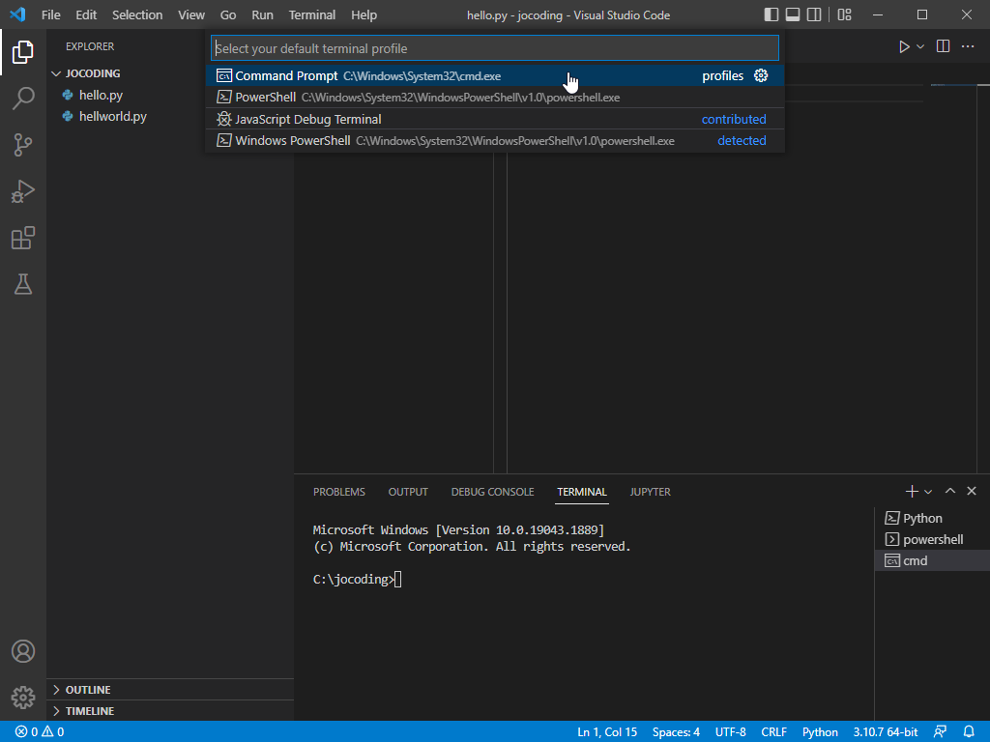Select the cmd terminal instance
This screenshot has width=990, height=742.
tap(932, 561)
